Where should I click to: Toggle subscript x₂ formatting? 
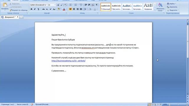[x=47, y=9]
